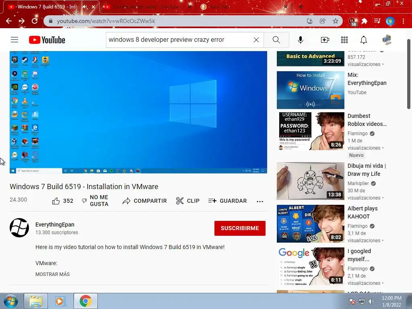Close the Windows 7 Build 6519 tab
Image resolution: width=412 pixels, height=309 pixels.
pyautogui.click(x=93, y=7)
